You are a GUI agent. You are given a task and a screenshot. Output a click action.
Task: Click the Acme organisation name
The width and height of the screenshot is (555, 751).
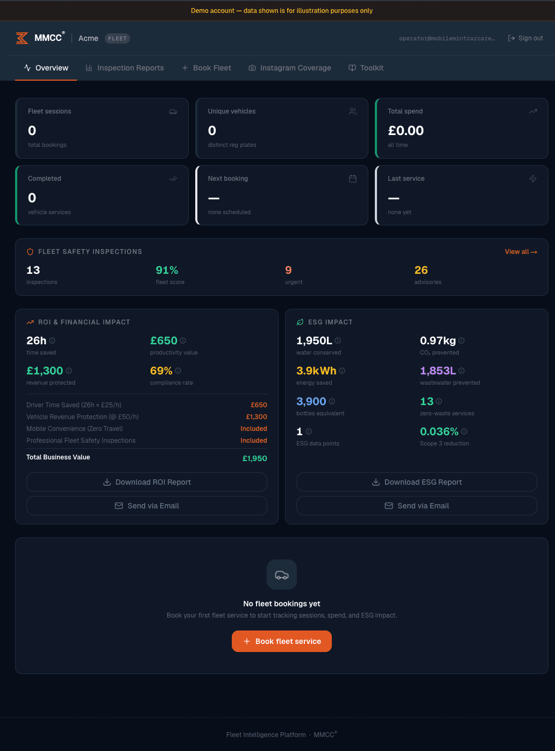pos(88,38)
